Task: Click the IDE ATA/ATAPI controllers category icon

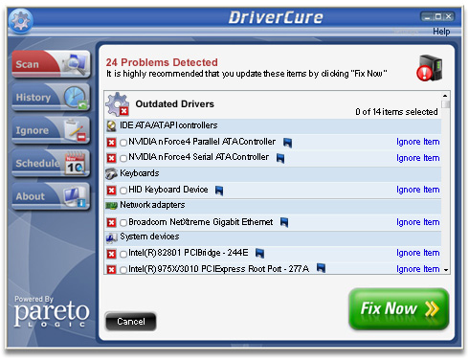Action: click(111, 126)
